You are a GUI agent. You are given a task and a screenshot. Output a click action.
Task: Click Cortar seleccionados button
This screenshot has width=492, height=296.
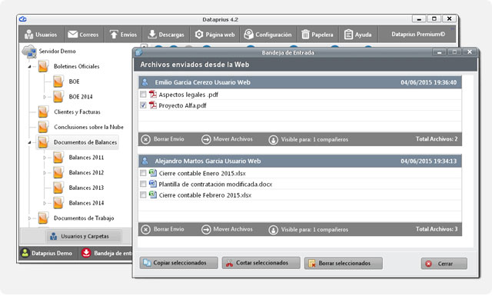(261, 263)
